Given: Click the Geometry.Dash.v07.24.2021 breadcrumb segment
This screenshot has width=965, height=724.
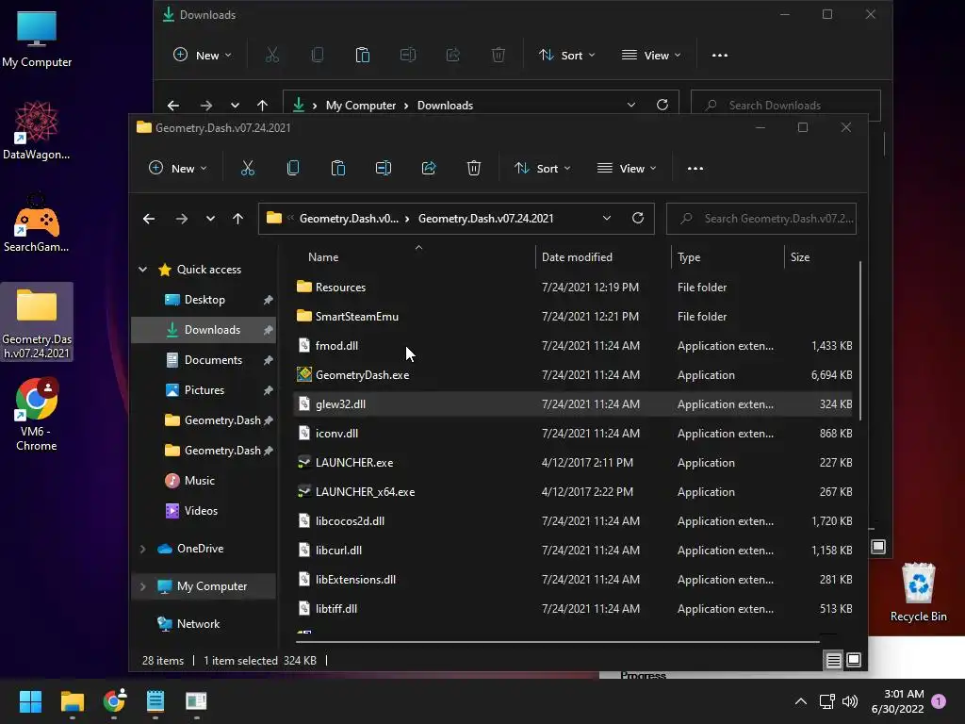Looking at the screenshot, I should coord(485,219).
